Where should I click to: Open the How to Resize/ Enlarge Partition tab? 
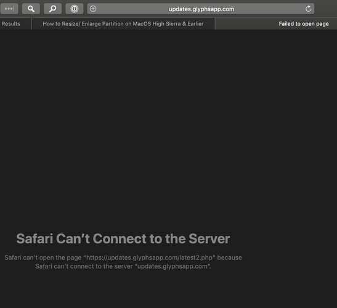click(123, 23)
